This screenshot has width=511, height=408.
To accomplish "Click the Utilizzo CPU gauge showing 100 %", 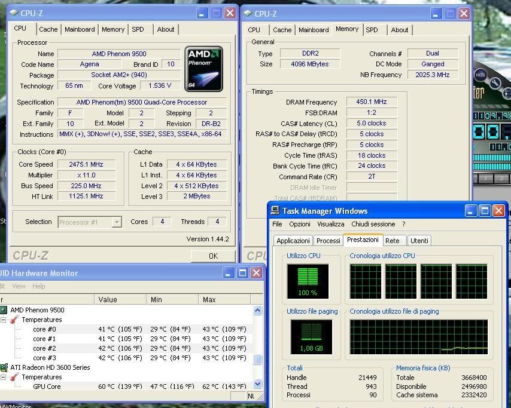I will [308, 281].
